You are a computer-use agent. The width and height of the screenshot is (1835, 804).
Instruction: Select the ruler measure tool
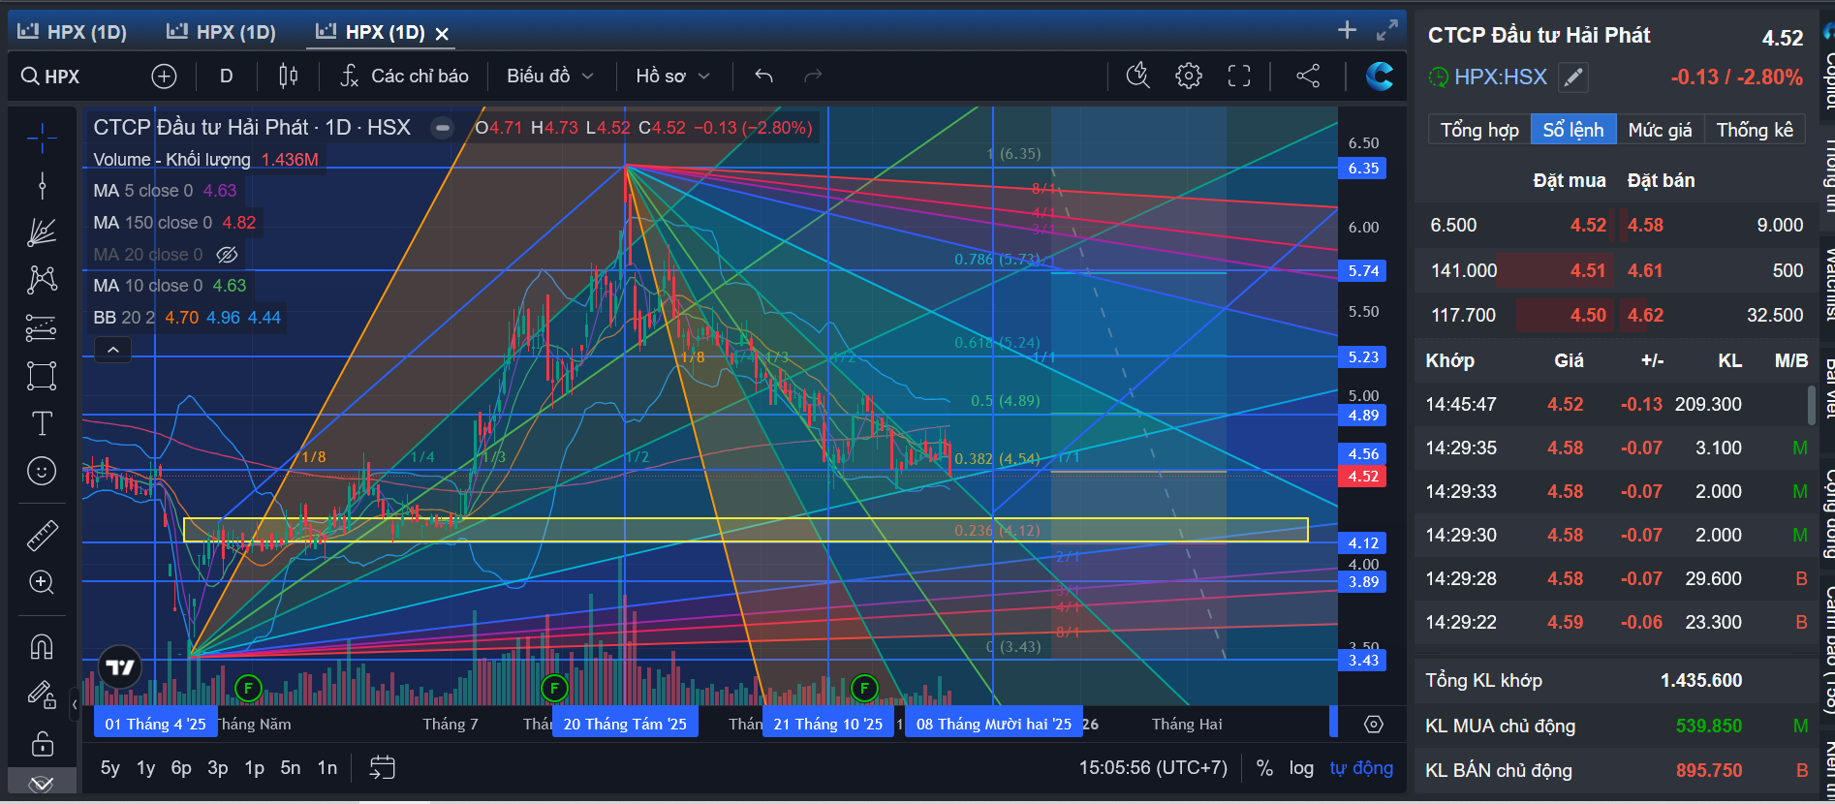[42, 535]
